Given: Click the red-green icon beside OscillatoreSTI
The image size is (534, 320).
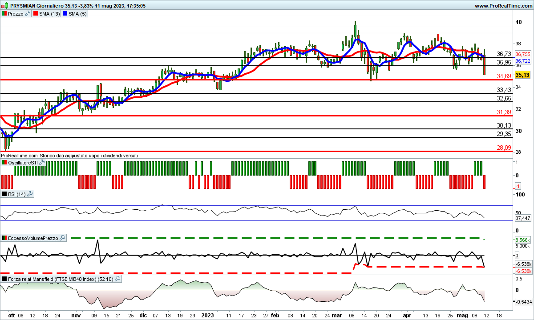Looking at the screenshot, I should click(x=4, y=163).
